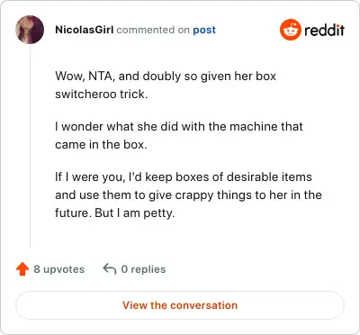This screenshot has height=335, width=360.
Task: Select the "0 replies" count
Action: (143, 269)
